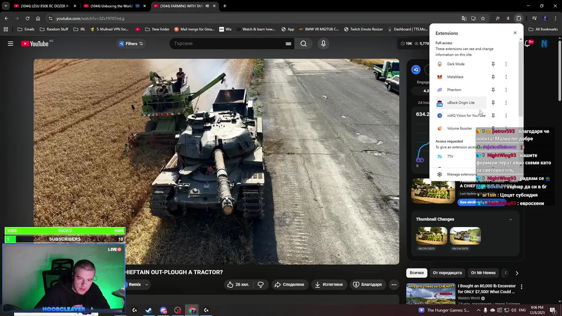Screen dimensions: 562x316
Task: Open the 80,000 lb Excavator video thumbnail
Action: point(430,294)
